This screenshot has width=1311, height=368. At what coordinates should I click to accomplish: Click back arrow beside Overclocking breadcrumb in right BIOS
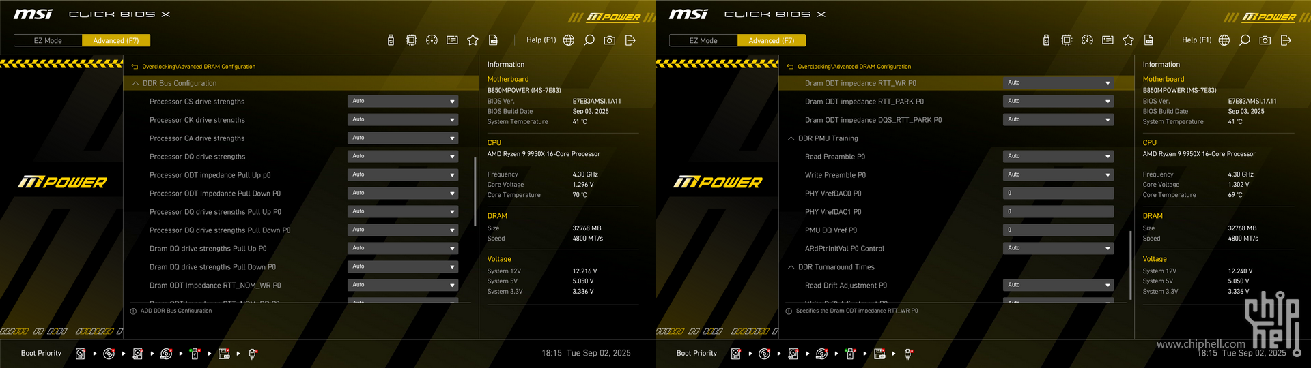(x=790, y=67)
